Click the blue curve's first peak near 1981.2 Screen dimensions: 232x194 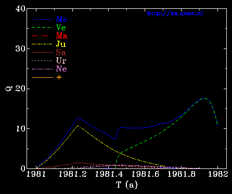pos(78,117)
